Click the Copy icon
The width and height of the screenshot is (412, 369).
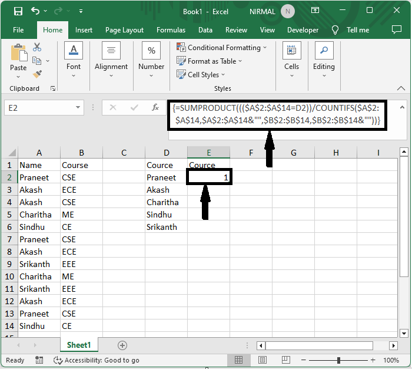coord(36,61)
